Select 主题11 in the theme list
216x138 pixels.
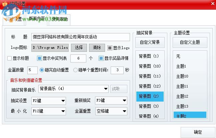click(190, 87)
